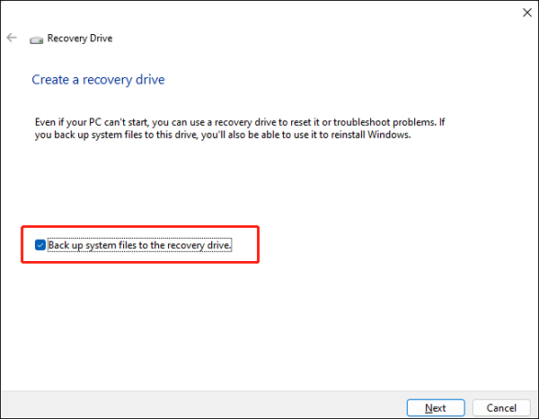
Task: Click the empty title bar area
Action: tap(269, 13)
